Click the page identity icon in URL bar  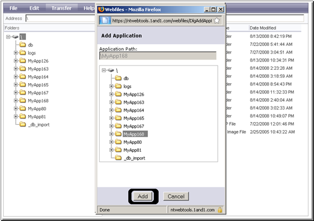(105, 20)
